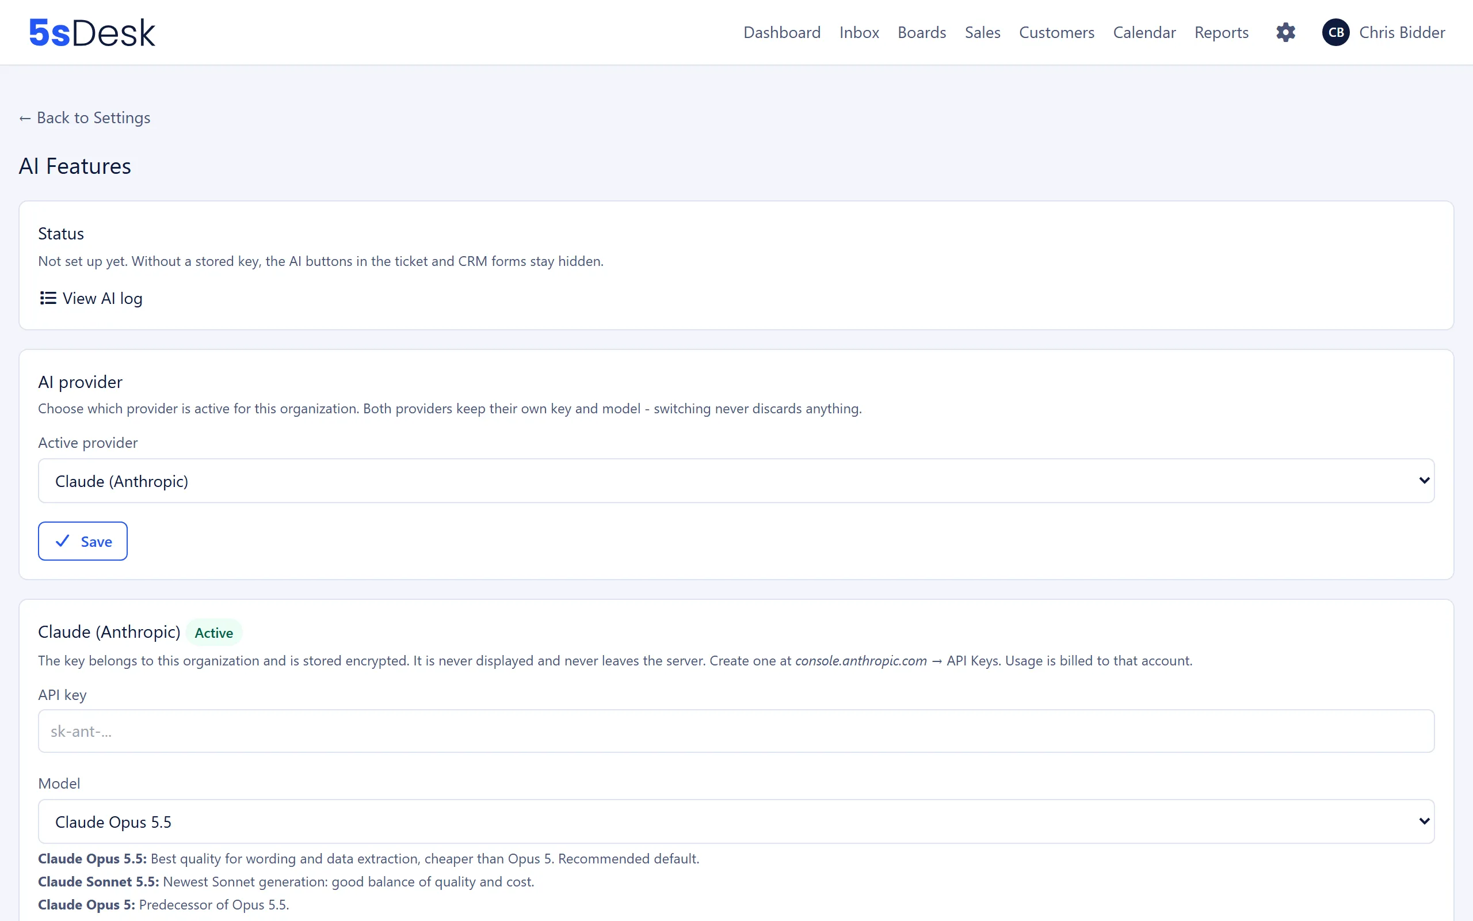
Task: Go to the Inbox
Action: click(x=859, y=32)
